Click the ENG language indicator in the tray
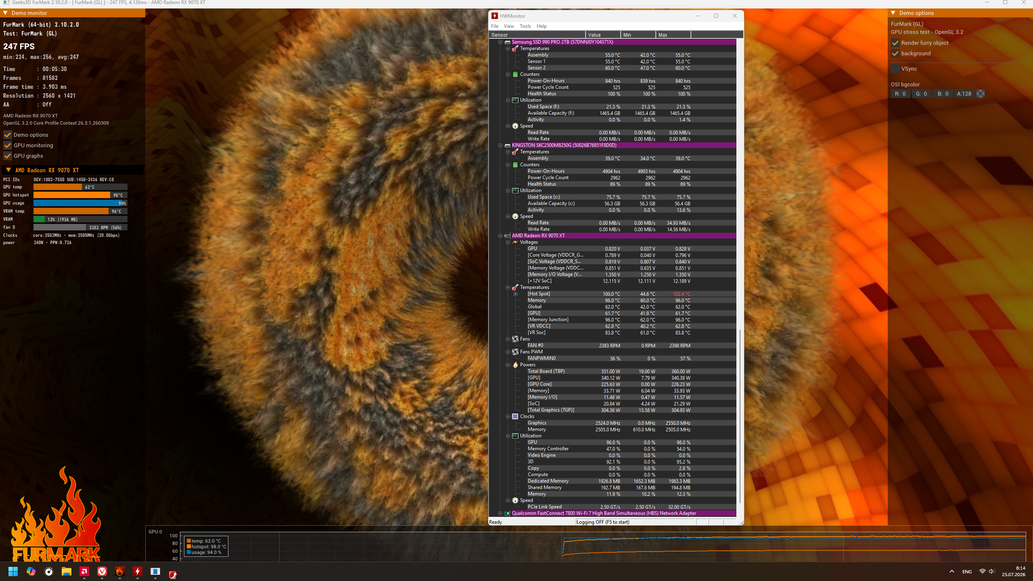Viewport: 1033px width, 581px height. [967, 571]
